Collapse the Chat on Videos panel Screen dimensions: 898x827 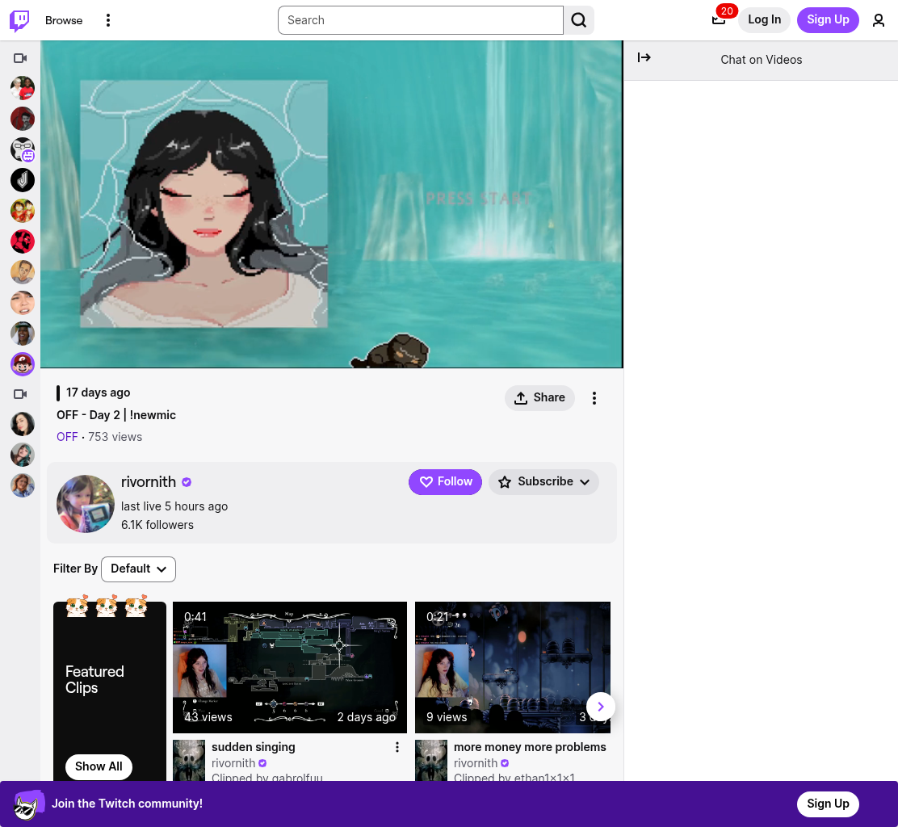[644, 57]
